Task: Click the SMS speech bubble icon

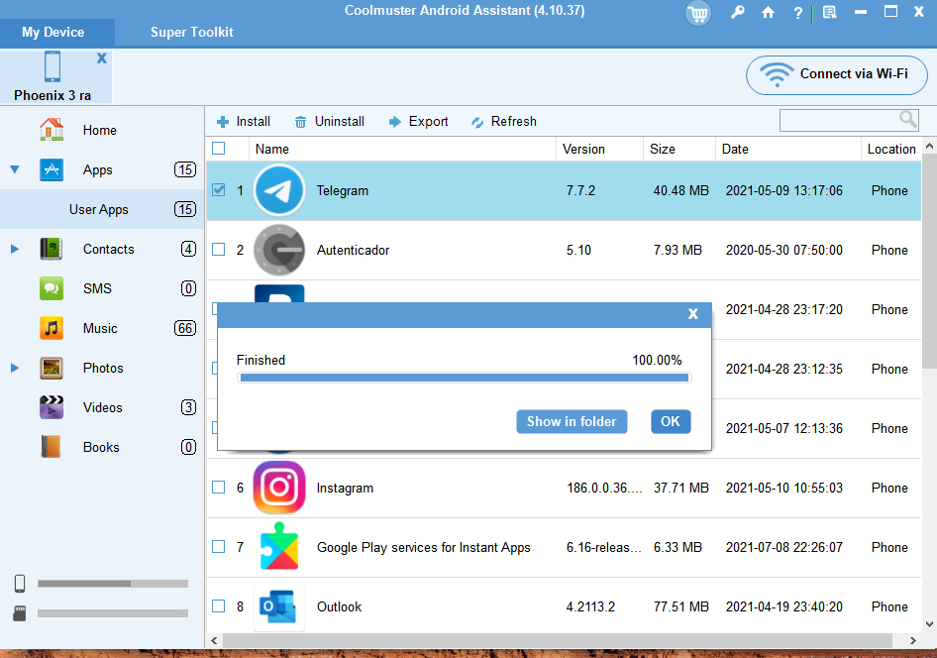Action: (x=52, y=288)
